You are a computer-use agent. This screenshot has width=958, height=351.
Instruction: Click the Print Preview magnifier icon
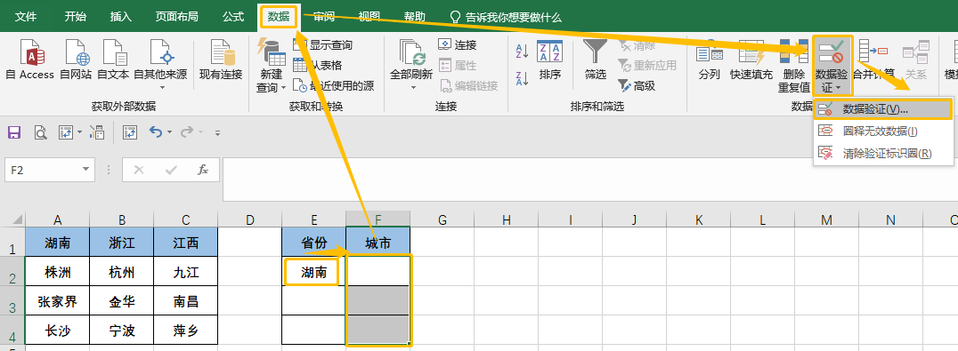point(40,132)
